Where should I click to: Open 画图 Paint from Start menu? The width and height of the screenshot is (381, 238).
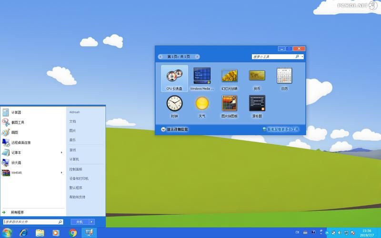(x=32, y=132)
